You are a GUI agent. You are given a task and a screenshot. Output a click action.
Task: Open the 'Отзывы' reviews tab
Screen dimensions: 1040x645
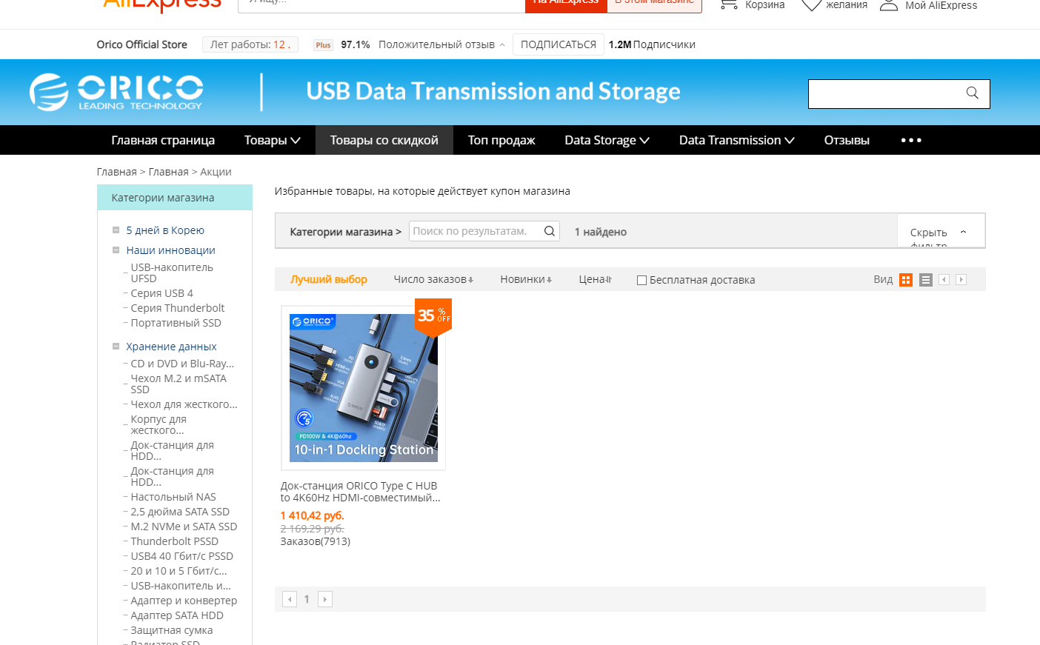coord(847,140)
